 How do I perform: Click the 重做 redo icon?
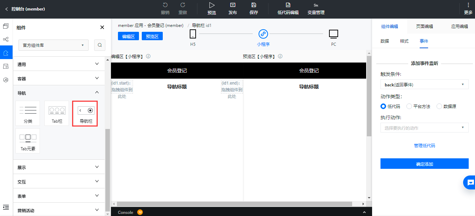(x=183, y=5)
